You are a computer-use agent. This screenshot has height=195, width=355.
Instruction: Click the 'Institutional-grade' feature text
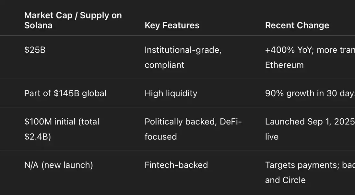[183, 50]
